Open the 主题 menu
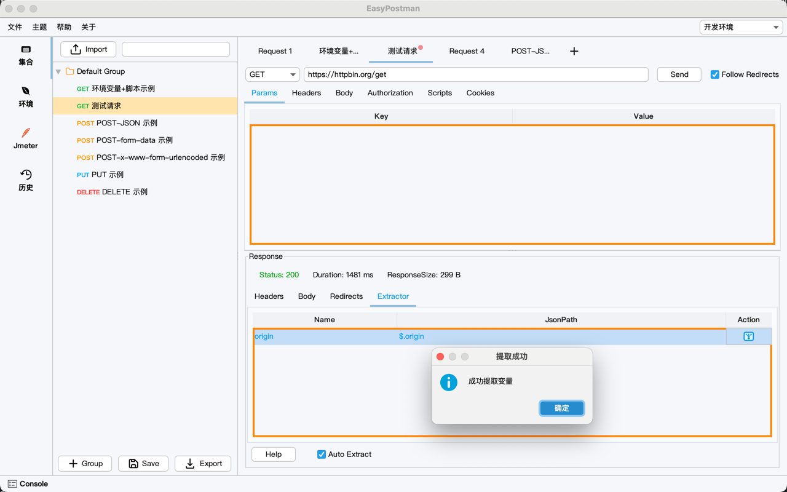The width and height of the screenshot is (787, 492). tap(39, 27)
